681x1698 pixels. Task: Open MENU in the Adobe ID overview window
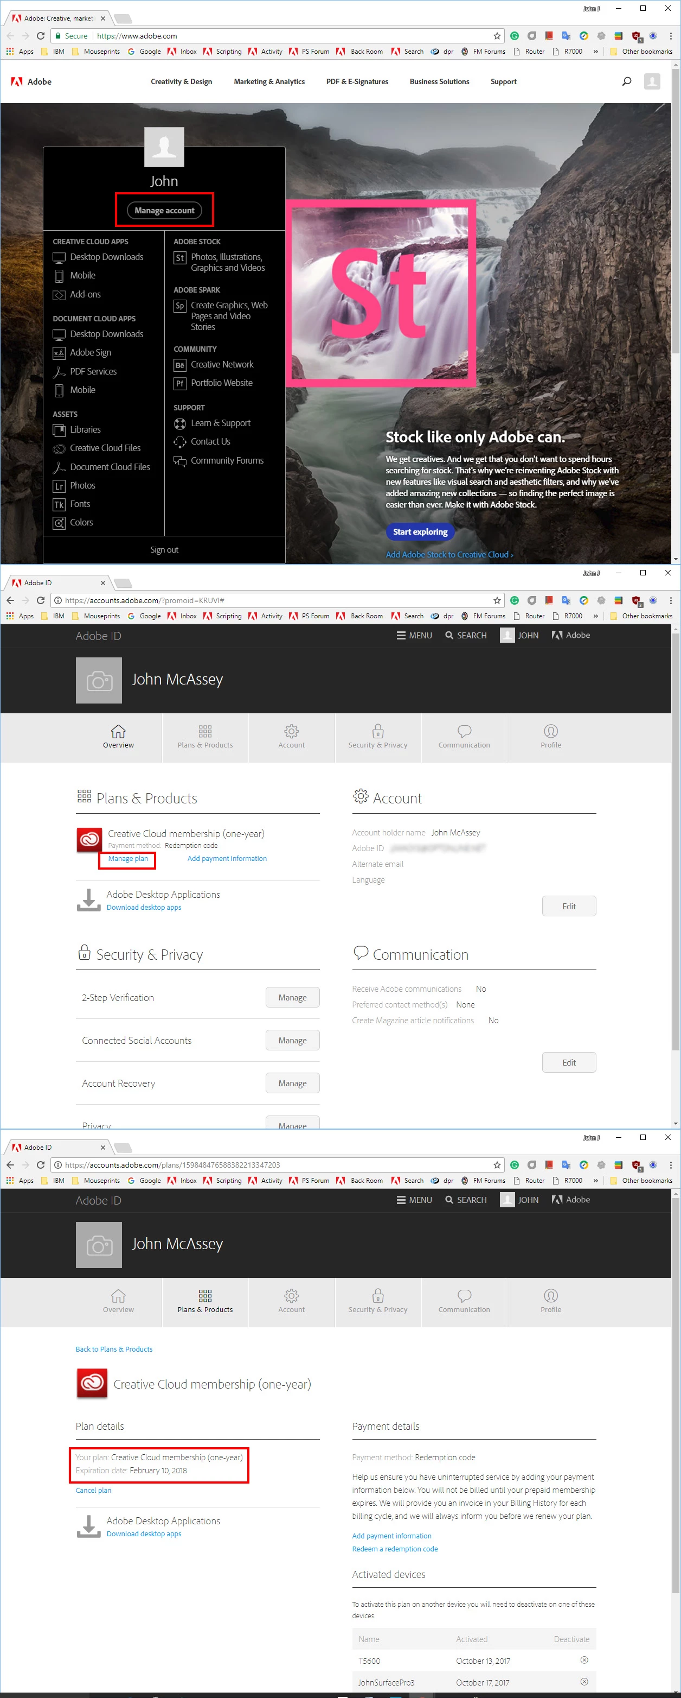coord(414,636)
